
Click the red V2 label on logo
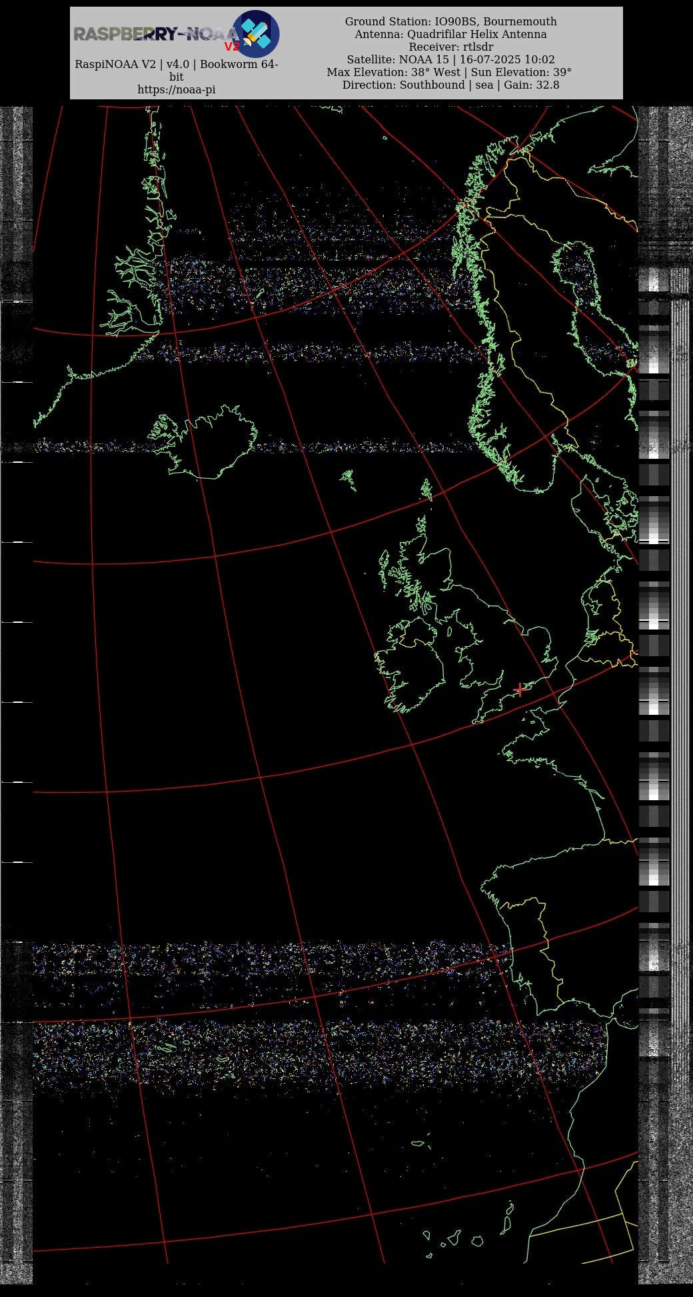coord(232,47)
